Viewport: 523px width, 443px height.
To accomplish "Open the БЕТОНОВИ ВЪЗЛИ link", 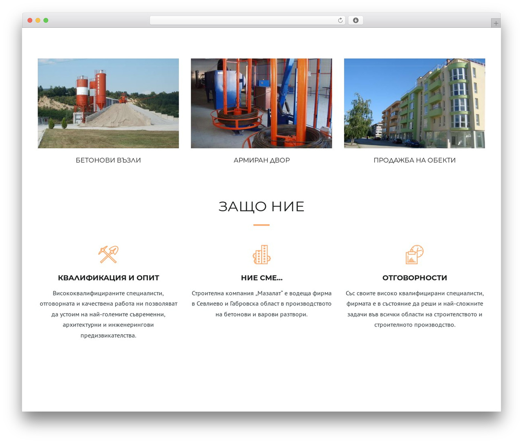I will click(x=108, y=160).
